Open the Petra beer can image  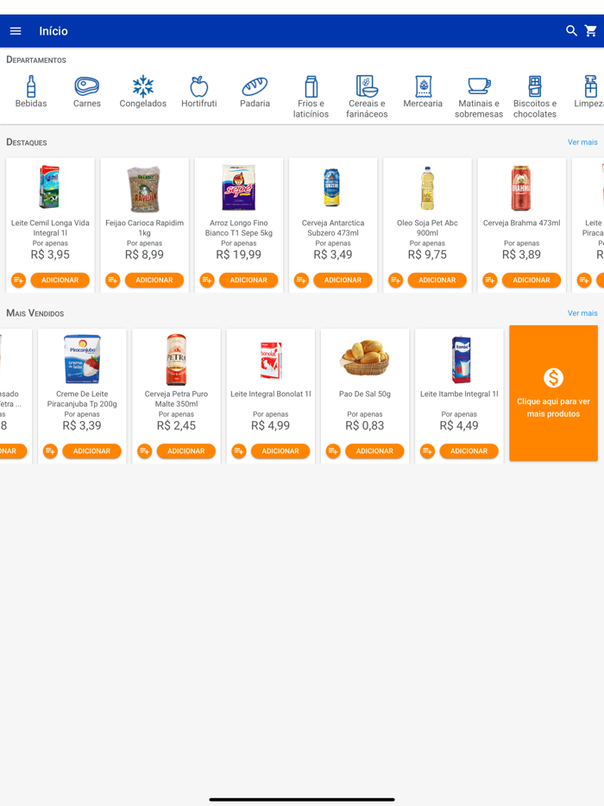point(176,360)
